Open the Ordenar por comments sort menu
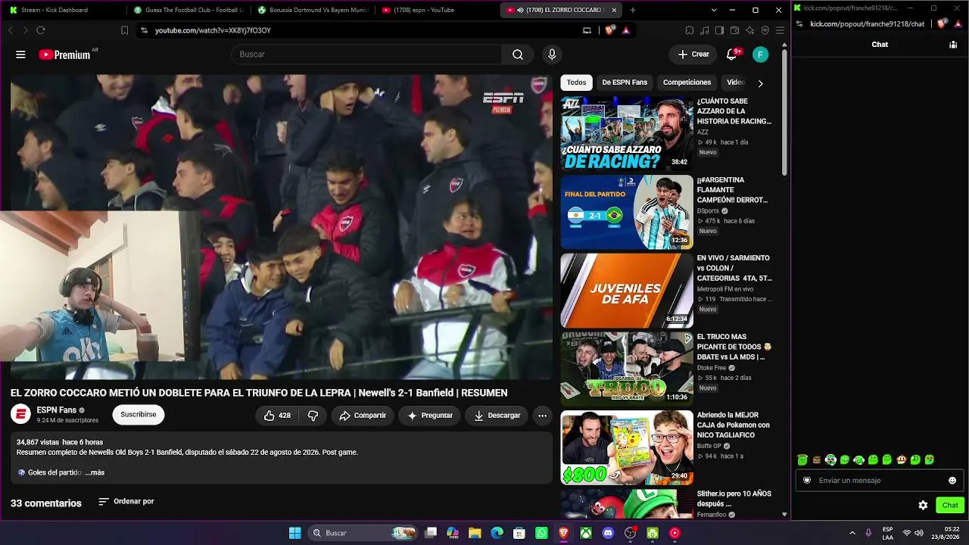 [x=126, y=501]
